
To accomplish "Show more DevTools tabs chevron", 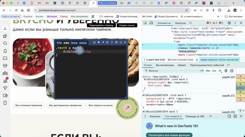I will pos(190,23).
